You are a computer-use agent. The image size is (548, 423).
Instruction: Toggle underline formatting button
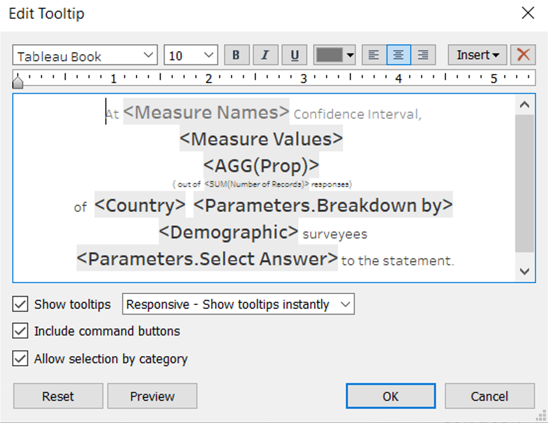(294, 56)
